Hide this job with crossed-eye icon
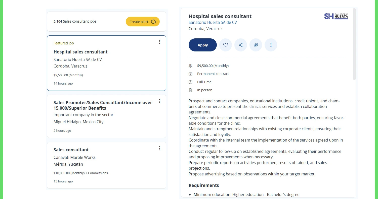 (x=256, y=45)
